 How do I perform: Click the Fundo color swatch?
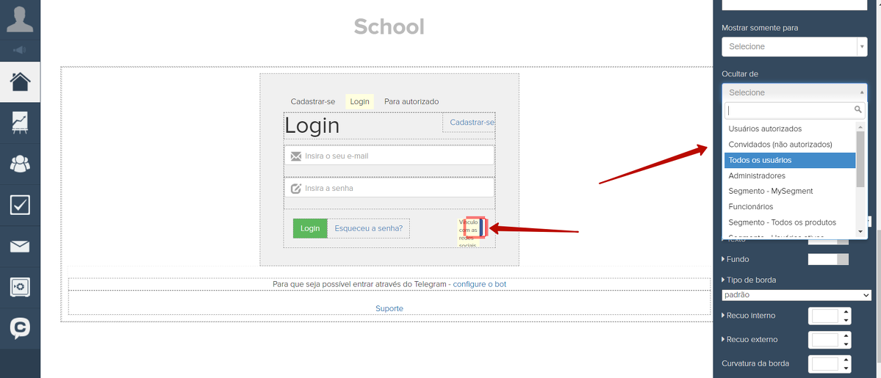827,259
